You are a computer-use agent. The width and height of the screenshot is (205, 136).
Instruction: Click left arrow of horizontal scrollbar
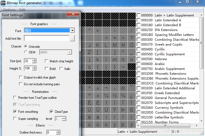coord(138,125)
